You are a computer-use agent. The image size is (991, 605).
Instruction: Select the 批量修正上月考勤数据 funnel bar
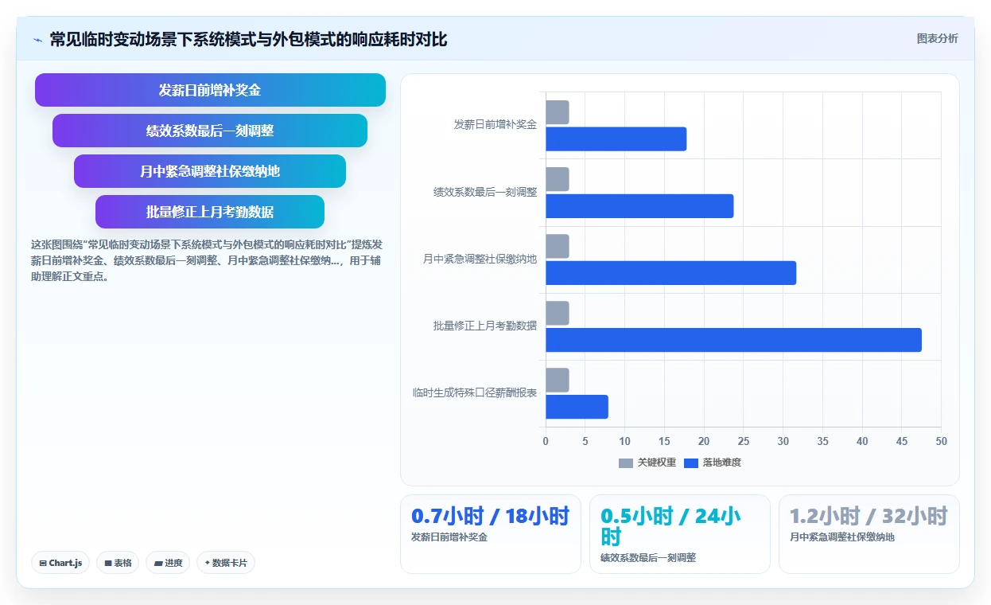click(210, 212)
